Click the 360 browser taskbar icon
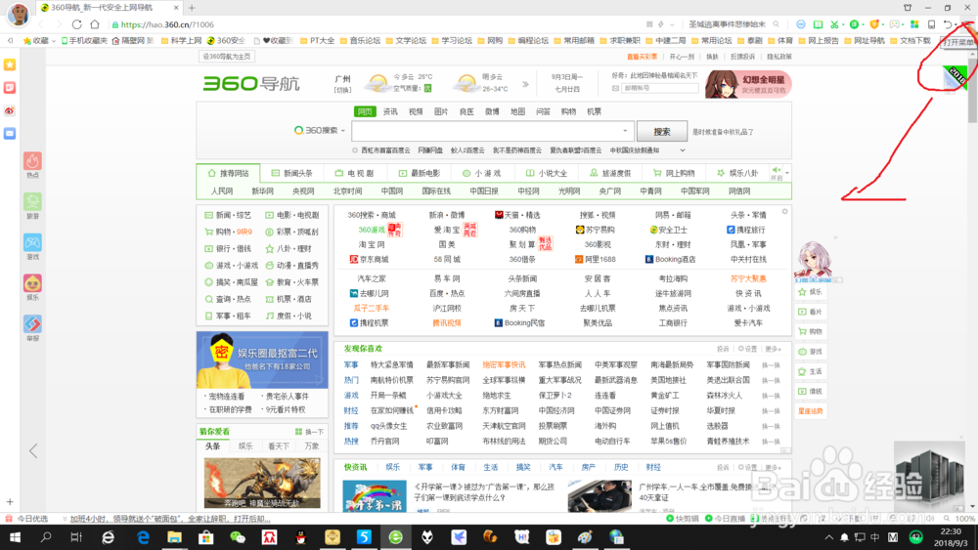978x550 pixels. point(395,537)
